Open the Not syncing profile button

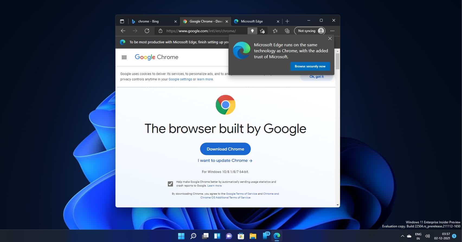(310, 31)
